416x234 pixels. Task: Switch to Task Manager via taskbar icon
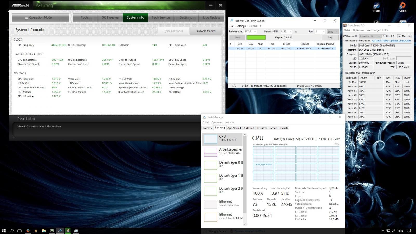[76, 231]
